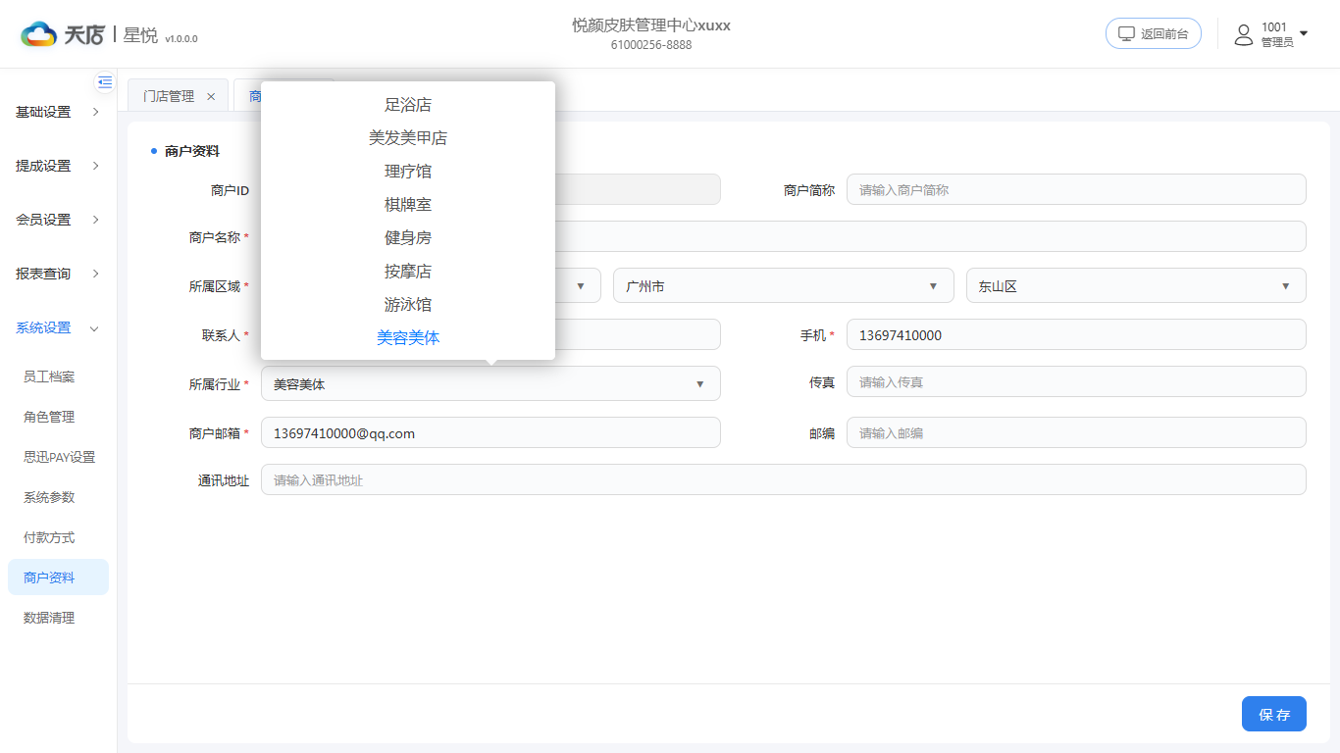Select 美发美甲店 from the industry list

[408, 138]
